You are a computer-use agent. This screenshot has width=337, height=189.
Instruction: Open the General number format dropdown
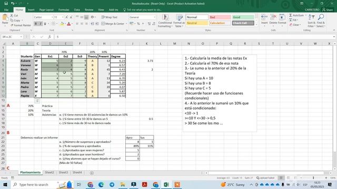154,17
